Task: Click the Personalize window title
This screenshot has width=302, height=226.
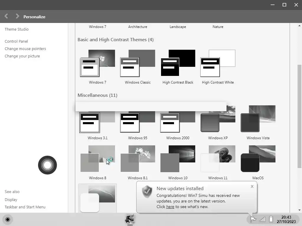Action: 34,17
